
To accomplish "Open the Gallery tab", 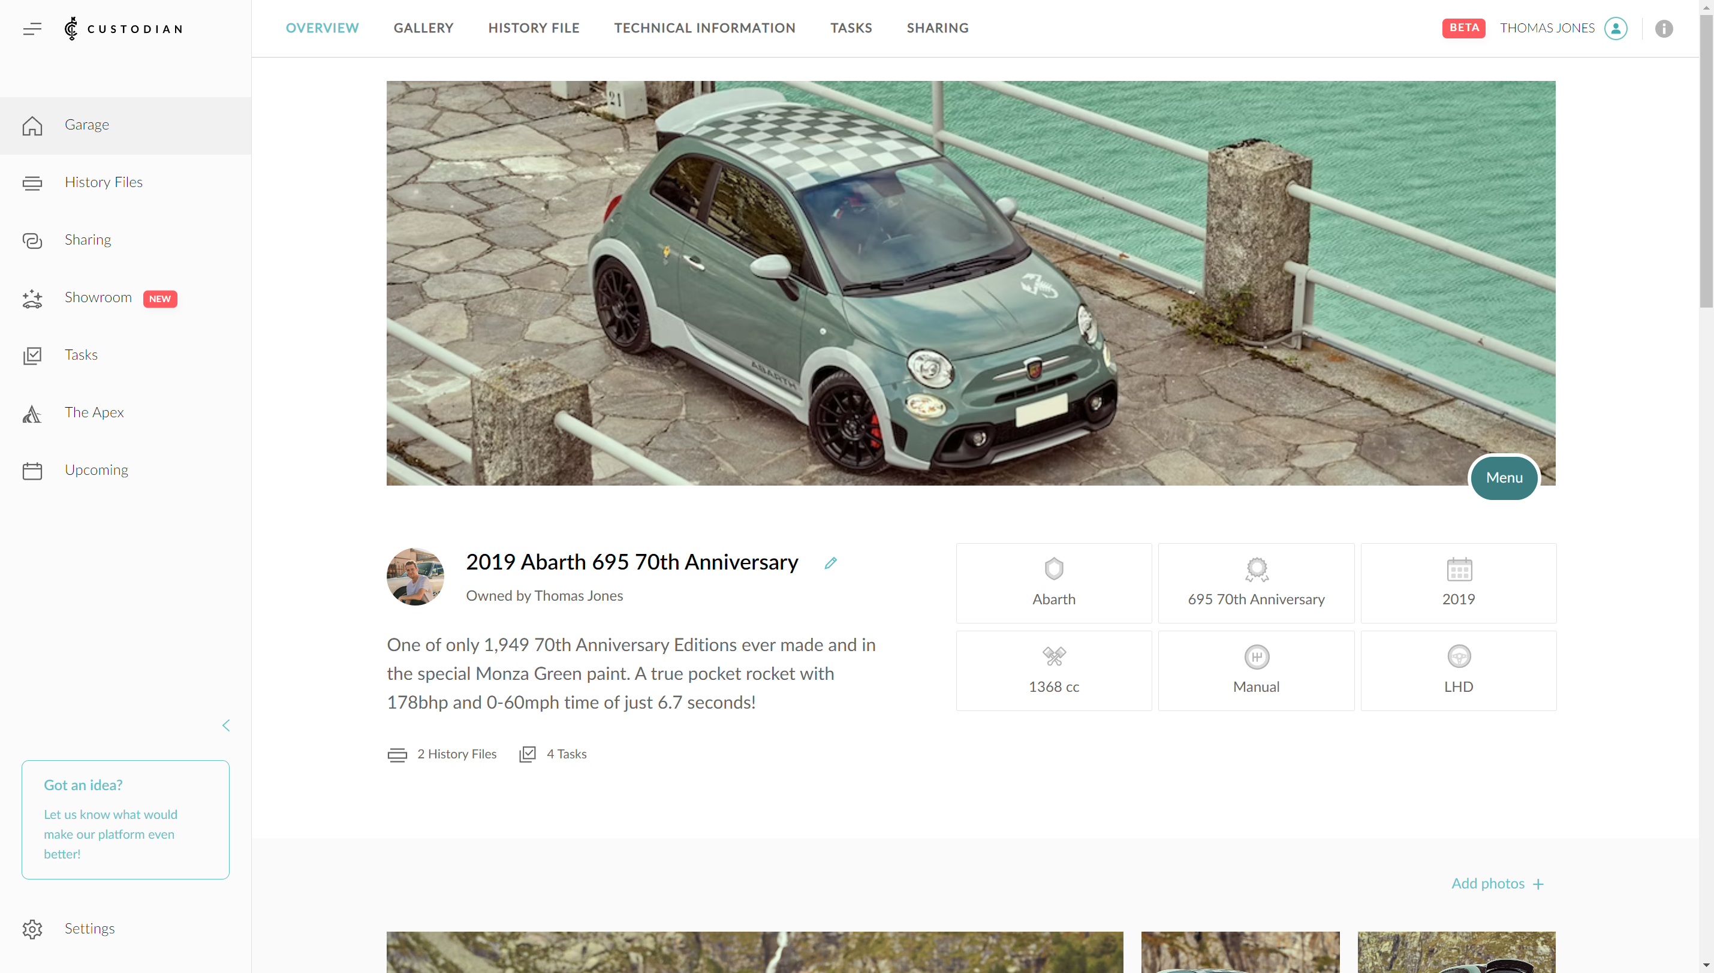I will [423, 28].
